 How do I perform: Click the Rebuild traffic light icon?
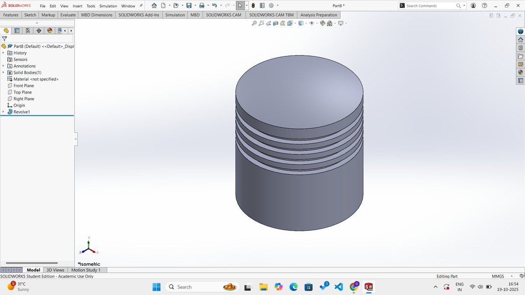click(x=253, y=6)
